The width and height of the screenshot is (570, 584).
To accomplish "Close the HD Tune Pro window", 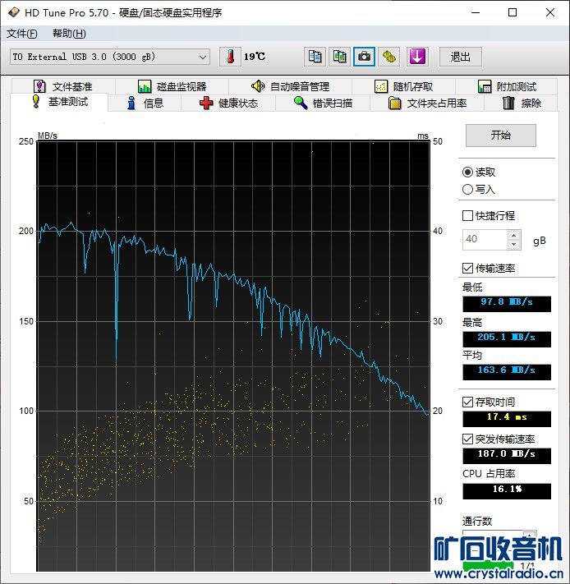I will pos(550,12).
